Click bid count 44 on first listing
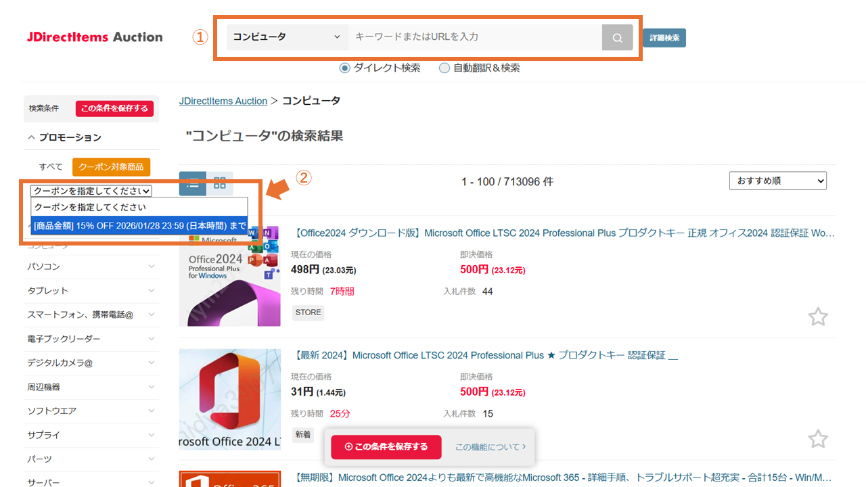 click(x=488, y=292)
